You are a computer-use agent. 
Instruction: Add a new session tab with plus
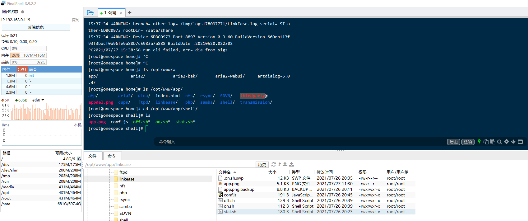click(x=130, y=12)
